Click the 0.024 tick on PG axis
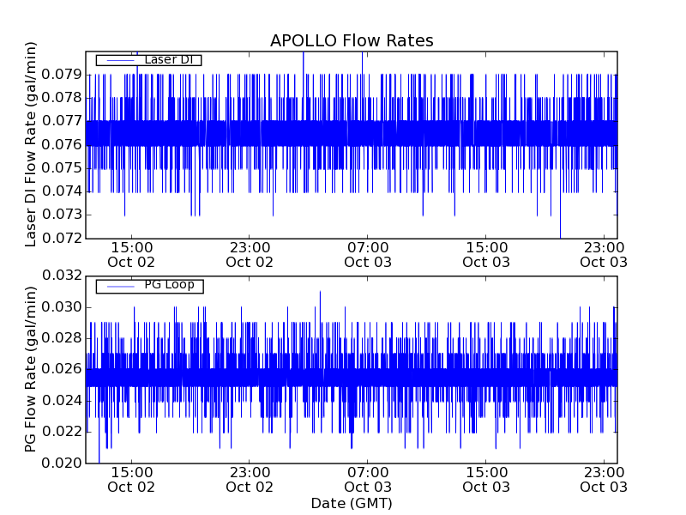The width and height of the screenshot is (686, 515). point(62,400)
